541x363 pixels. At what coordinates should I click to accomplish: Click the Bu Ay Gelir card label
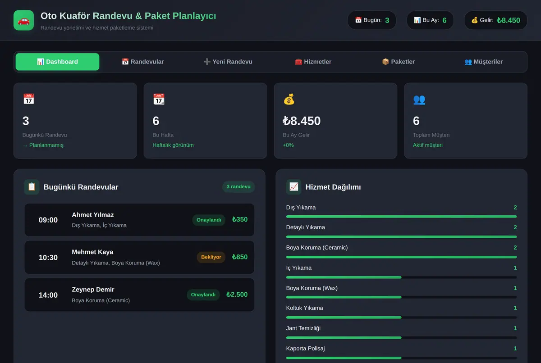point(296,135)
